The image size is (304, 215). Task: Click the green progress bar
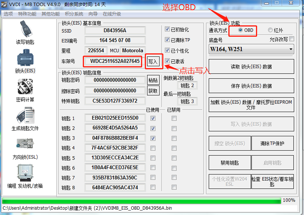coord(141,201)
